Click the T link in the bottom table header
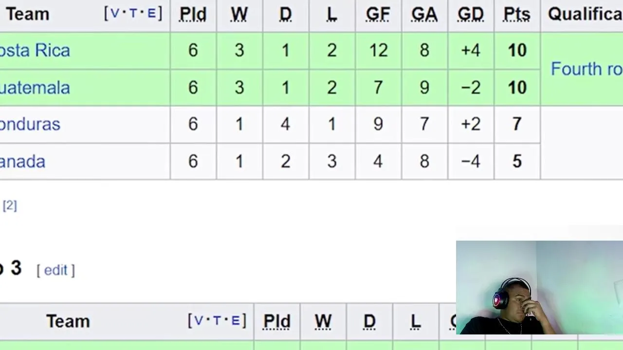623x350 pixels. (217, 321)
